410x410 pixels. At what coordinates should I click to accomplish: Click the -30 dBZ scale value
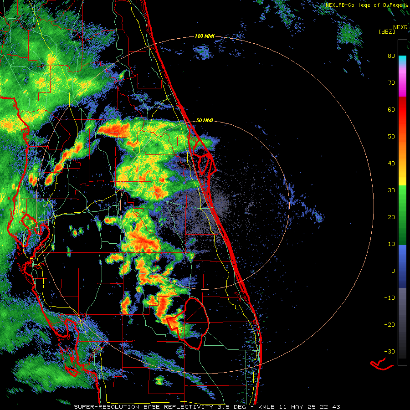pos(389,351)
